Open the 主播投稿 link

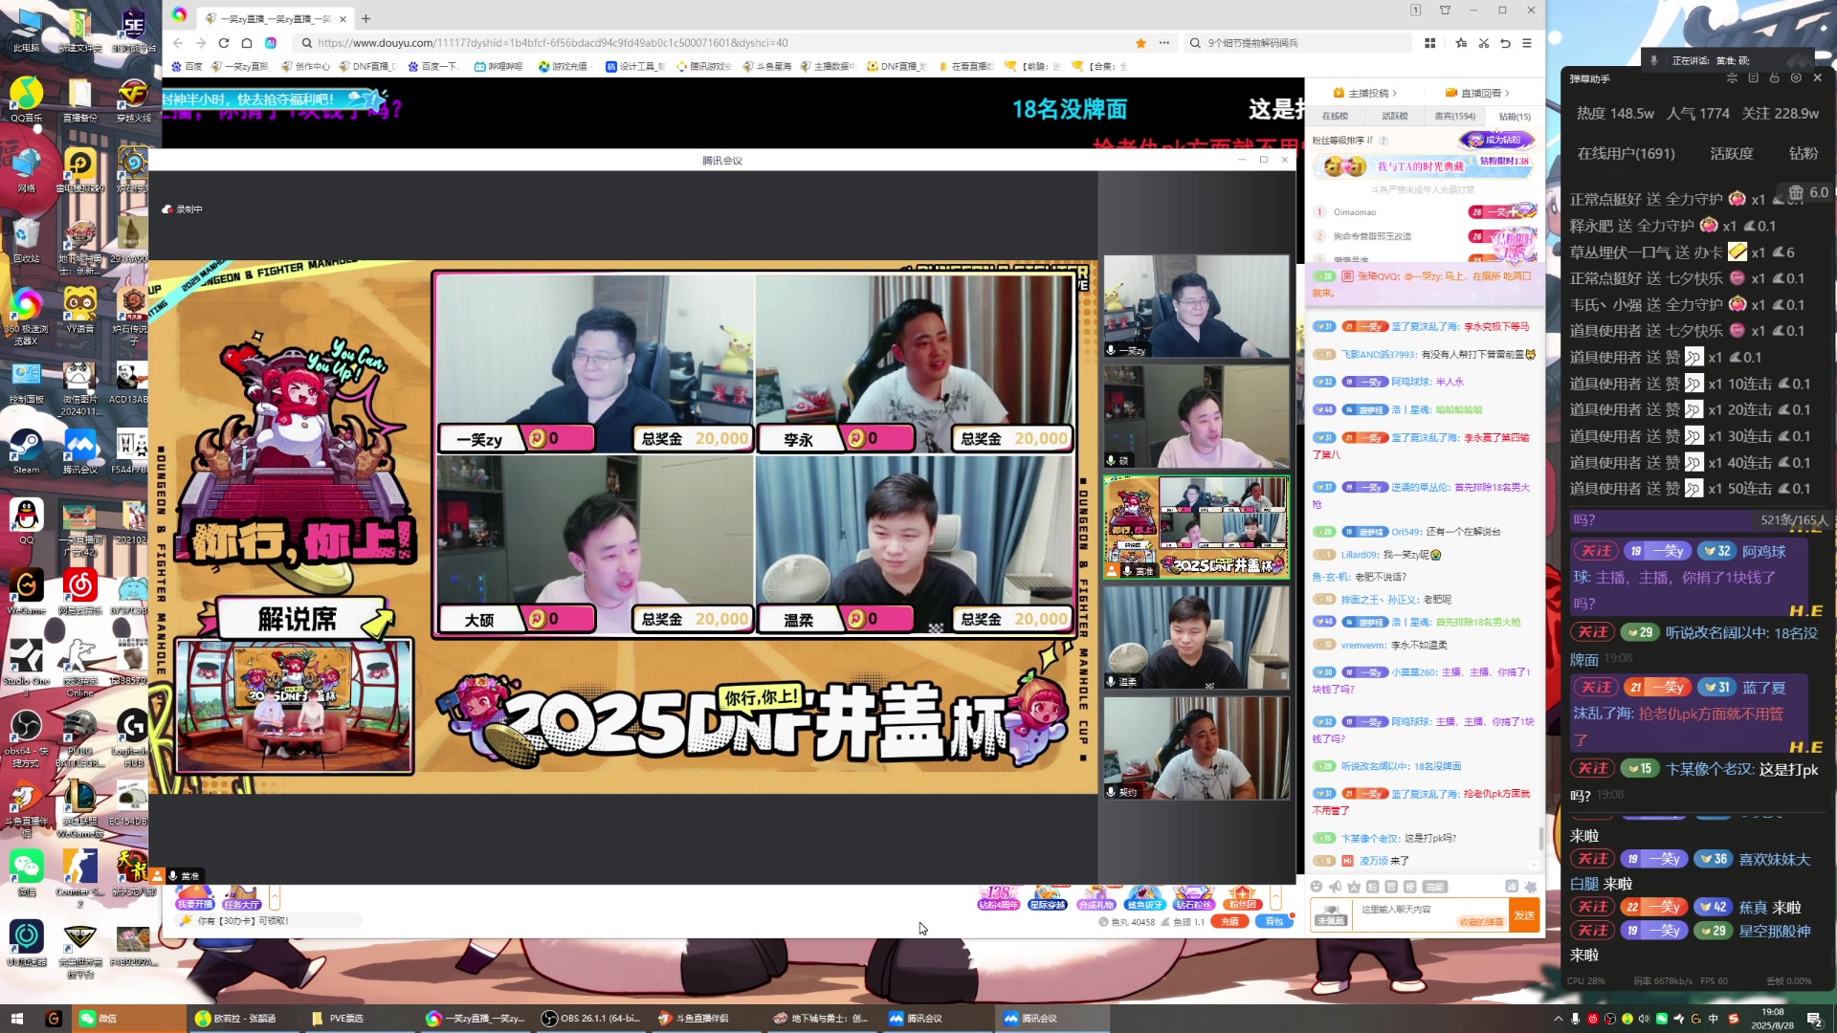[x=1365, y=93]
